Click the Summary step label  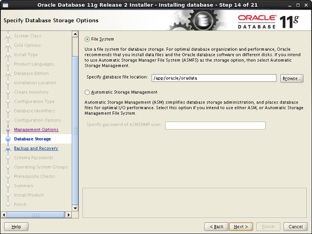pos(23,186)
